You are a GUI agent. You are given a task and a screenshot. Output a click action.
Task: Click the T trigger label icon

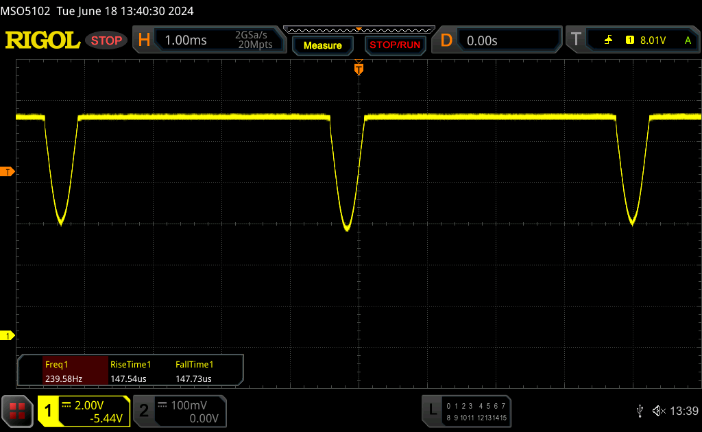coord(576,40)
